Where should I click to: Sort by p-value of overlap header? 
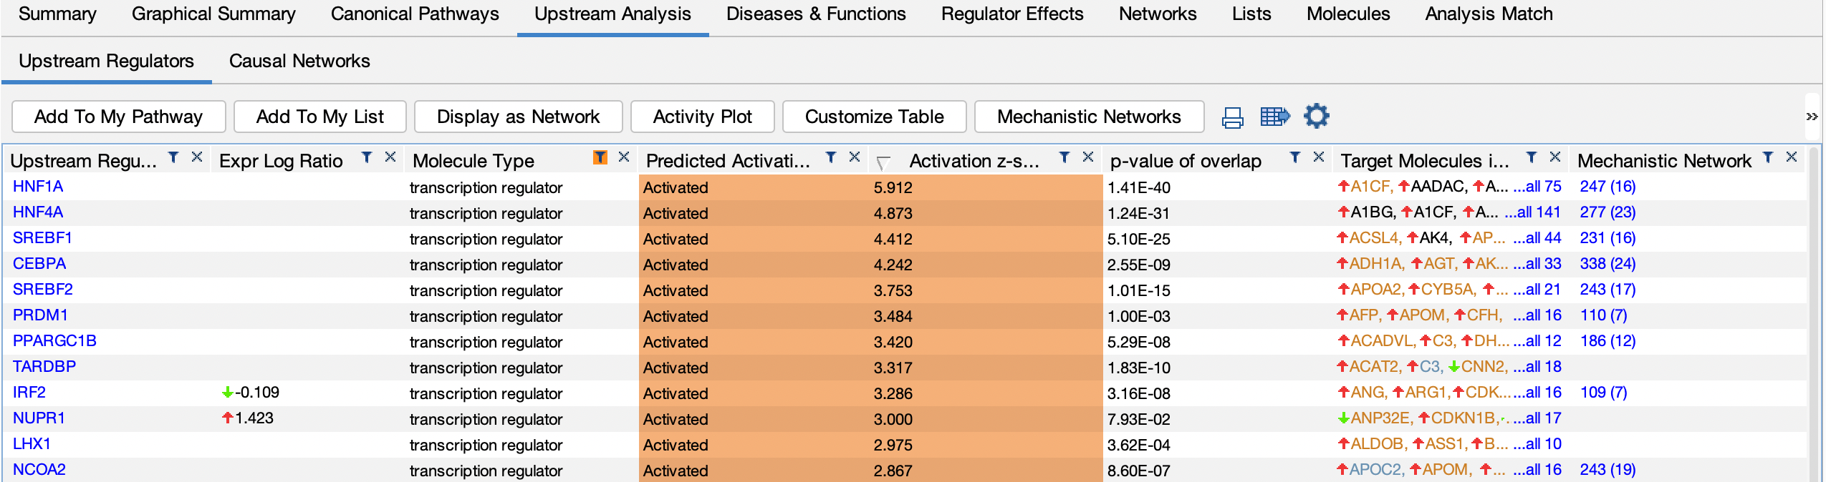[1186, 161]
